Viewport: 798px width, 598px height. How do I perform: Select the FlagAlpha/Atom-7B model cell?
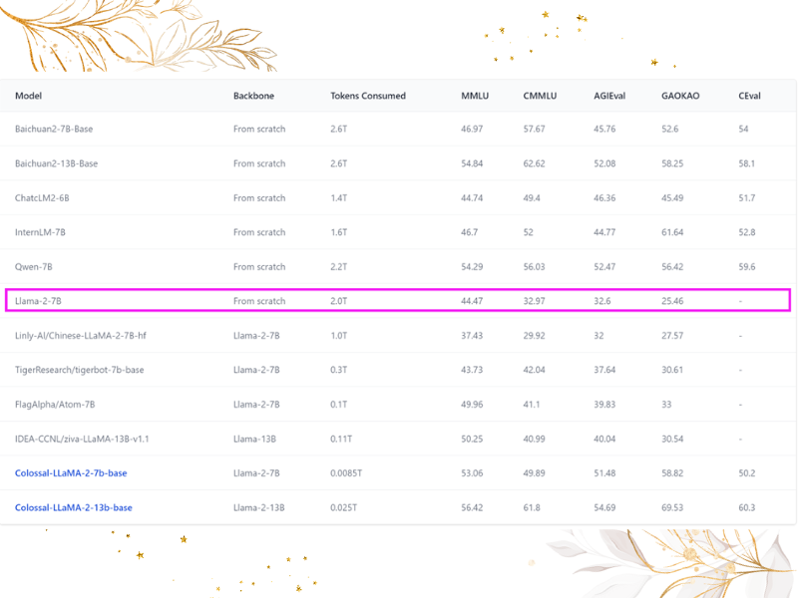(x=55, y=404)
